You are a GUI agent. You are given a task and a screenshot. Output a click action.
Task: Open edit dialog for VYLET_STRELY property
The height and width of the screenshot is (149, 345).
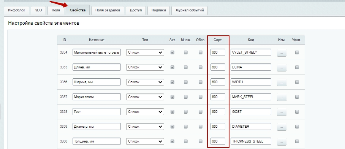pyautogui.click(x=282, y=53)
